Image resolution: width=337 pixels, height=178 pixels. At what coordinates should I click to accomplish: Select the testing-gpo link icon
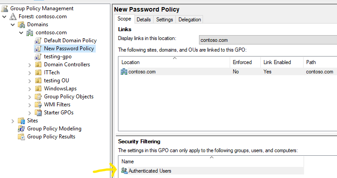point(38,57)
